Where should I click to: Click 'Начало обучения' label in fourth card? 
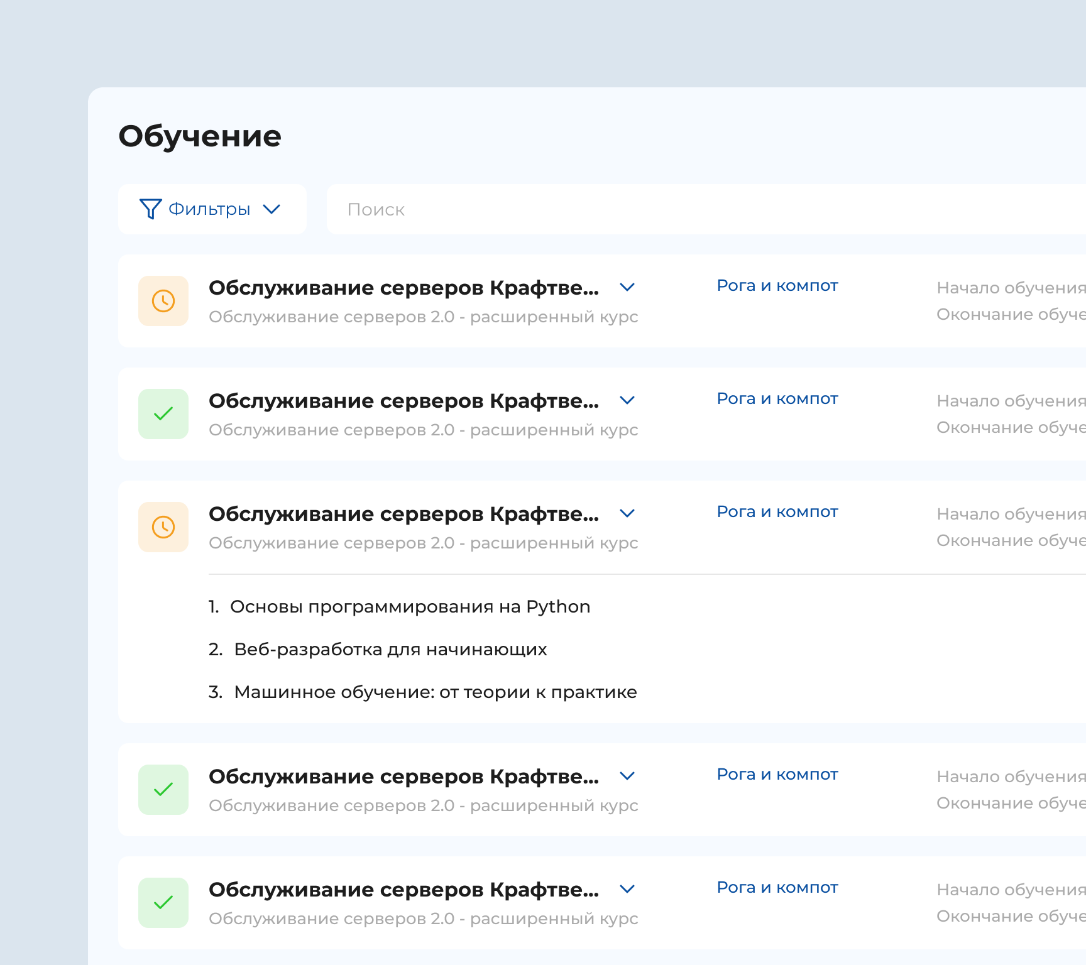coord(1011,777)
